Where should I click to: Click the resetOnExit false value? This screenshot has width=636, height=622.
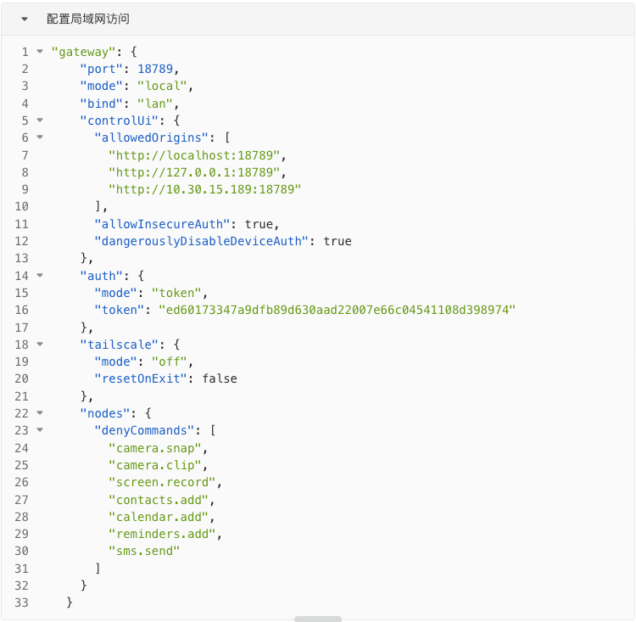219,378
